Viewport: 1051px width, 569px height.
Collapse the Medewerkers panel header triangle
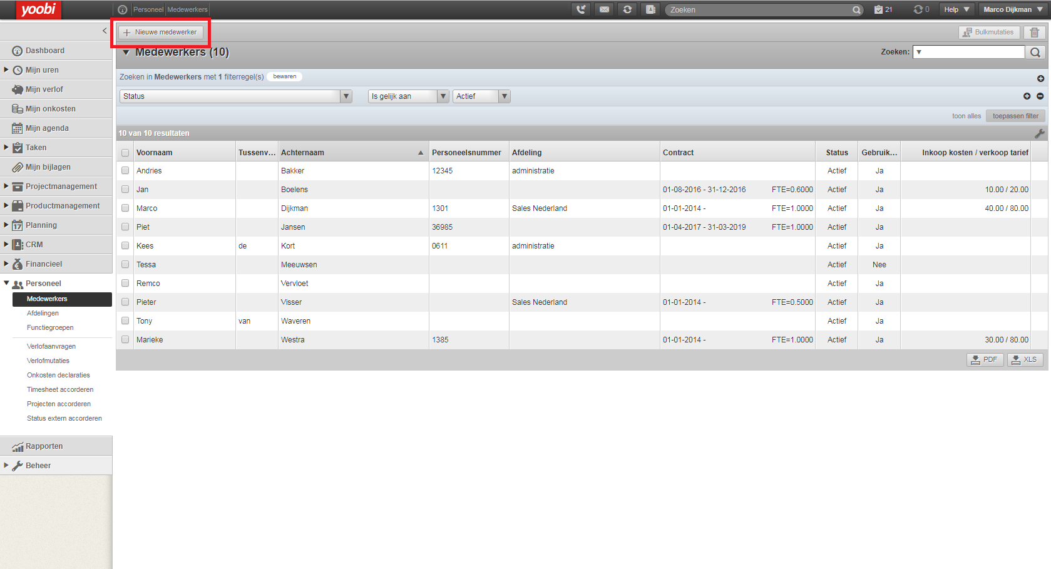[x=126, y=53]
